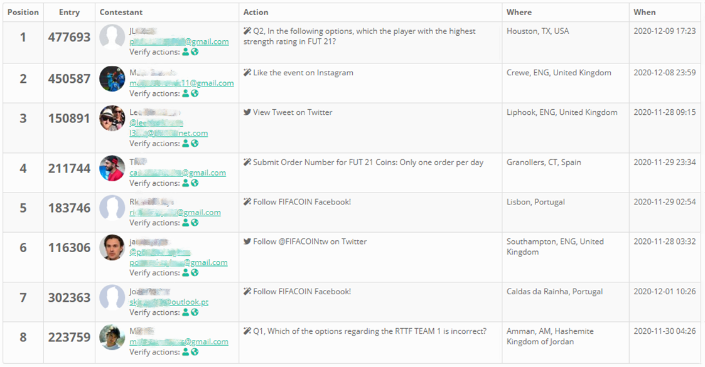Click the wand icon beside Like the event on Instagram
Viewport: 705px width, 367px height.
247,73
